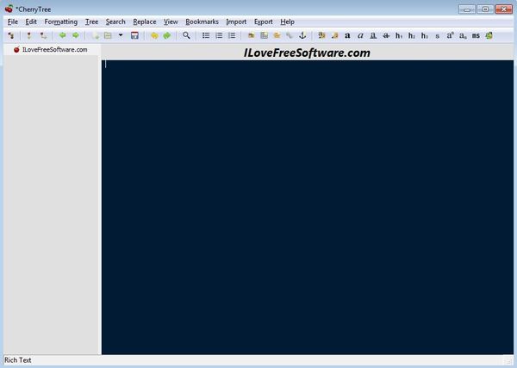Apply heading h1 style
The width and height of the screenshot is (517, 368).
[399, 35]
